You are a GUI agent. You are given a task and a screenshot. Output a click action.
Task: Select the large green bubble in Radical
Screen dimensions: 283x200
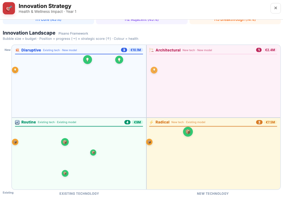(x=188, y=132)
